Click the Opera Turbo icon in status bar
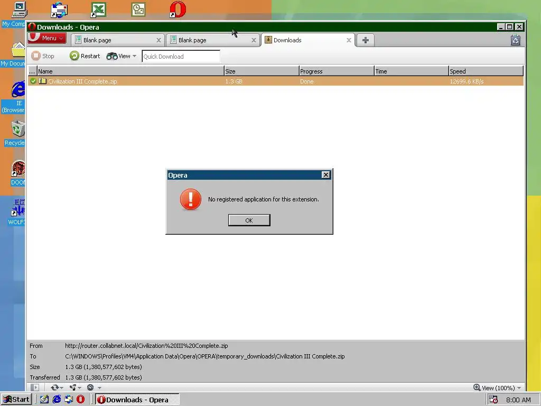Image resolution: width=541 pixels, height=406 pixels. [90, 387]
